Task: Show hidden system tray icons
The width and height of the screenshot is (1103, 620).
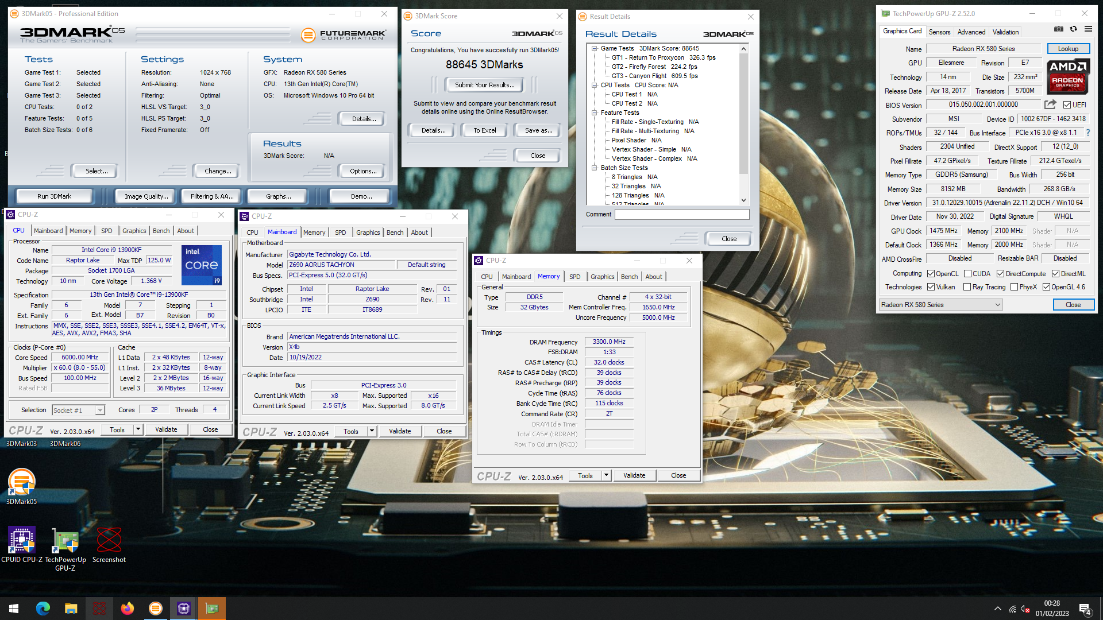Action: (x=997, y=609)
